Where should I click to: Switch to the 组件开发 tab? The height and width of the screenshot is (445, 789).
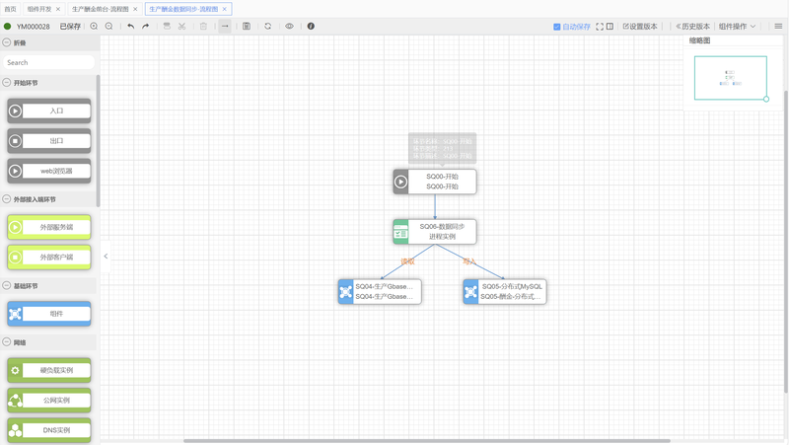coord(38,9)
